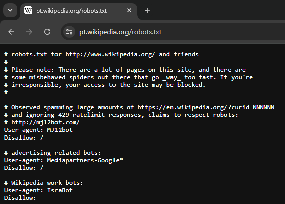Click the '# Wikipedia work bots:' line
Image resolution: width=285 pixels, height=204 pixels.
[x=43, y=183]
